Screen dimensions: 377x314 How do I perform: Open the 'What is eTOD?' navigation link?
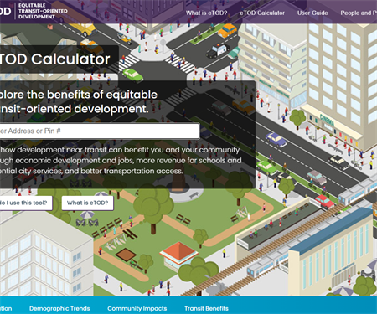207,13
